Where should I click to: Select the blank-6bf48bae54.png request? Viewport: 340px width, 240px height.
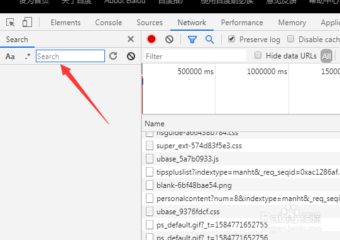pos(241,185)
